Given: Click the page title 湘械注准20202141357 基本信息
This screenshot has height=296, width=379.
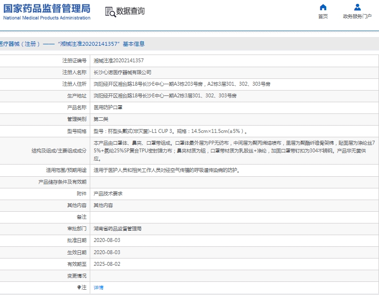Looking at the screenshot, I should (101, 44).
